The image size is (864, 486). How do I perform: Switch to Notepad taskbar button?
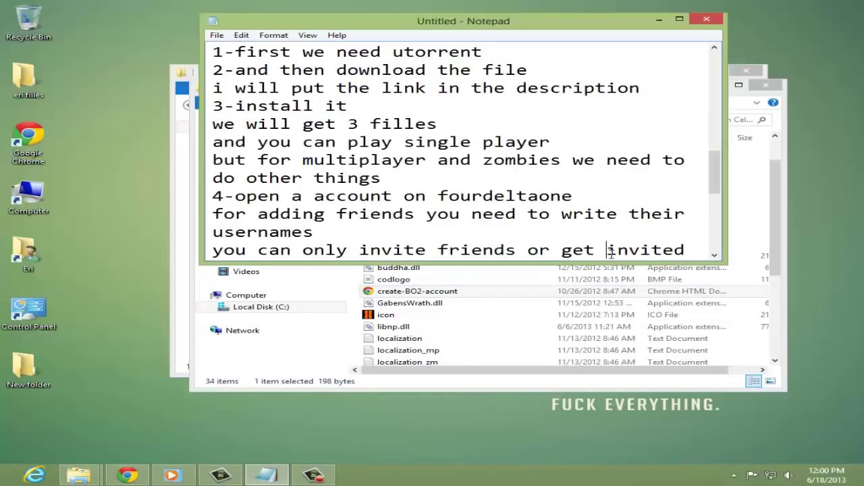tap(266, 475)
